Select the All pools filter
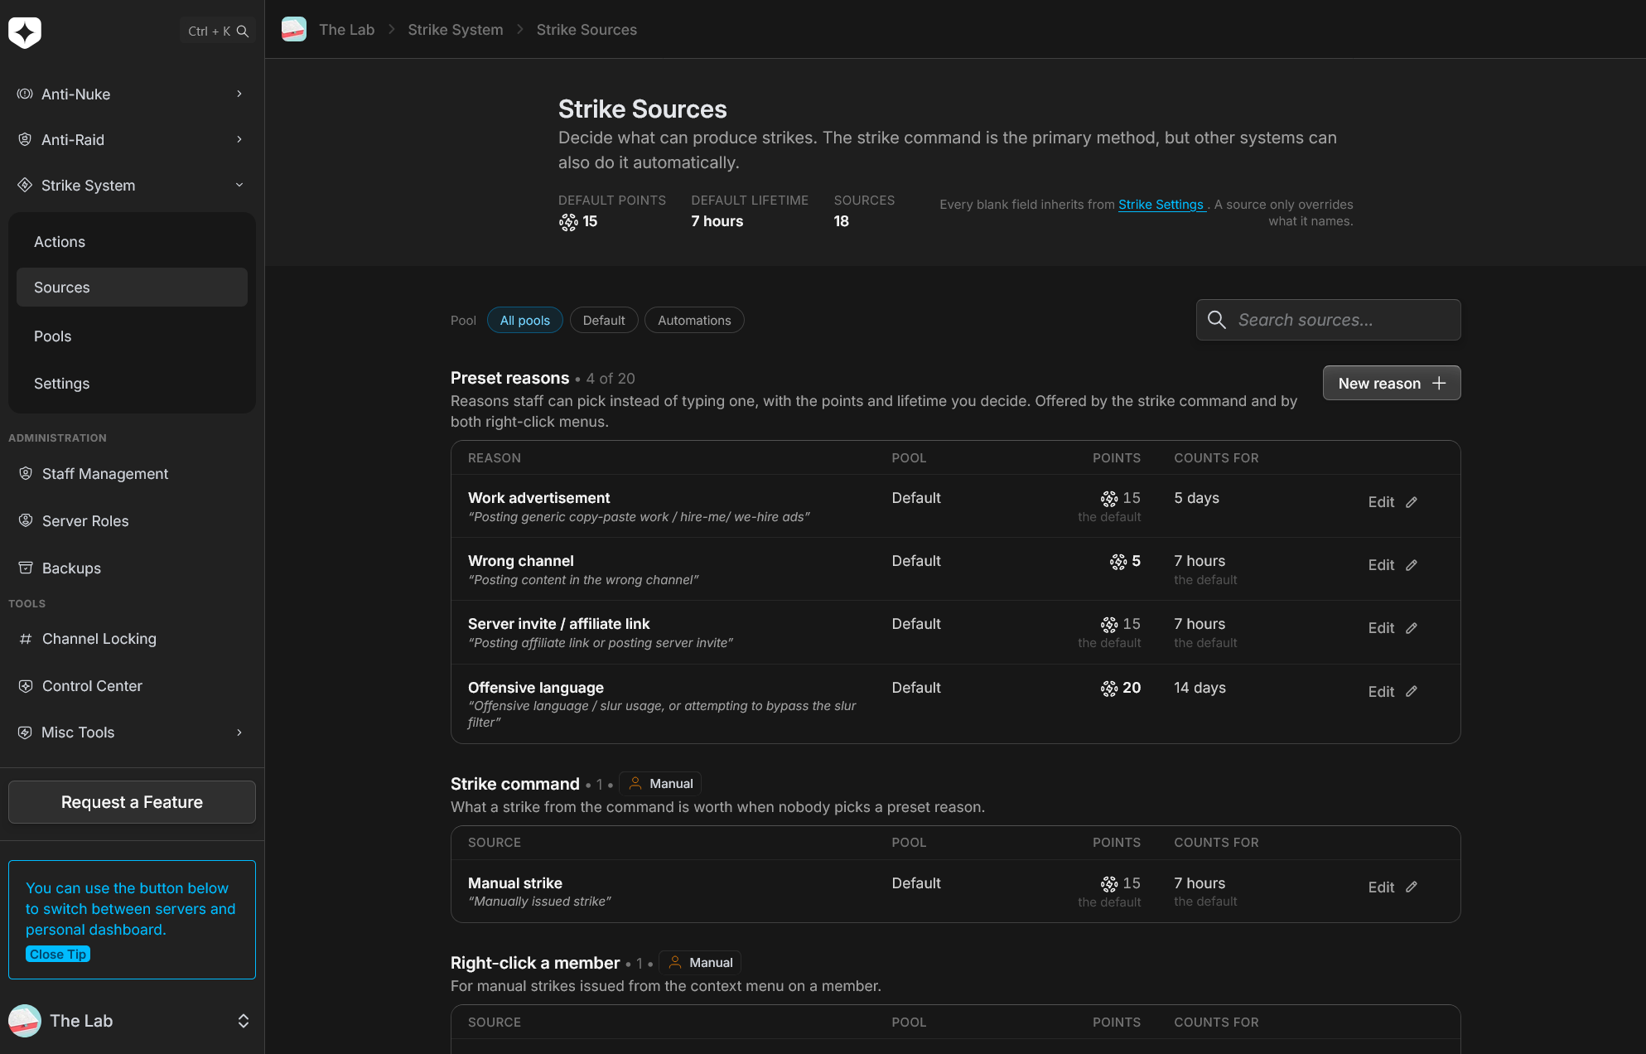Screen dimensions: 1646x1054 525,320
